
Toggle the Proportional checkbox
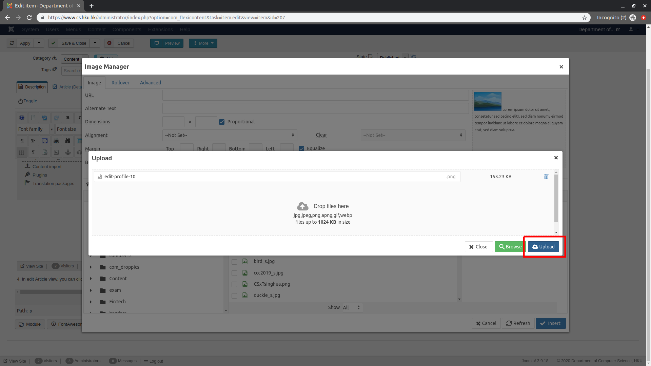[x=222, y=122]
